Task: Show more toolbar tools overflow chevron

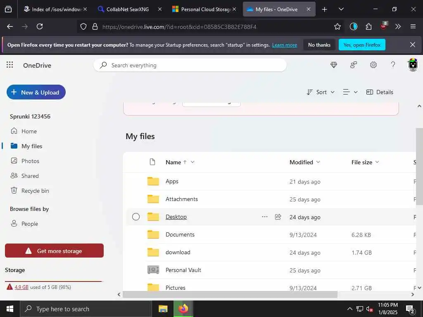Action: [x=398, y=26]
